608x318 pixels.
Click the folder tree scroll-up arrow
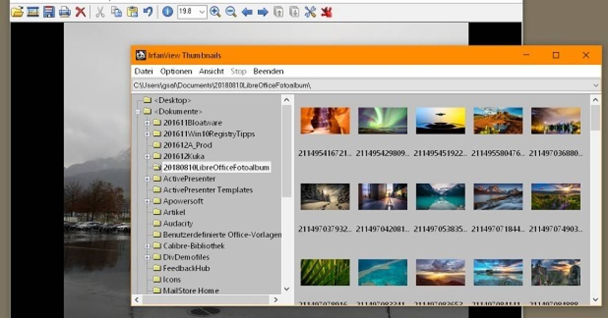[x=287, y=100]
